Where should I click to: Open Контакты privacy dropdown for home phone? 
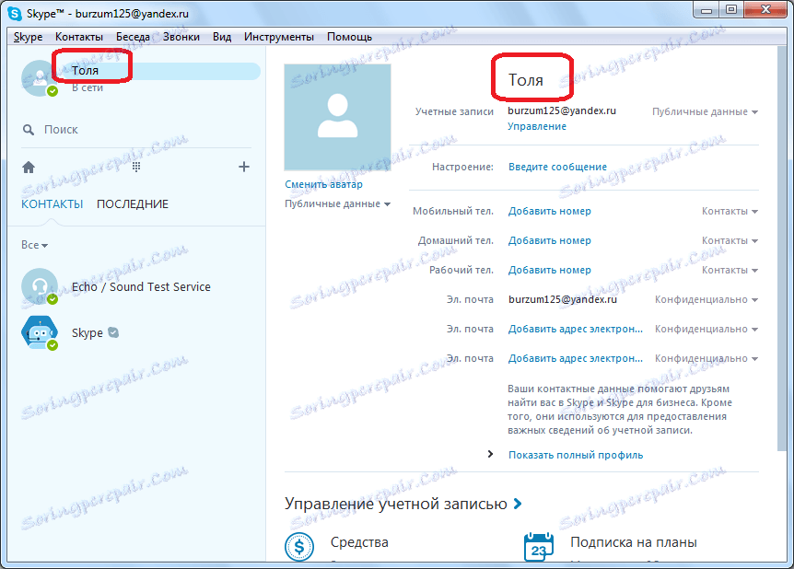pyautogui.click(x=730, y=240)
